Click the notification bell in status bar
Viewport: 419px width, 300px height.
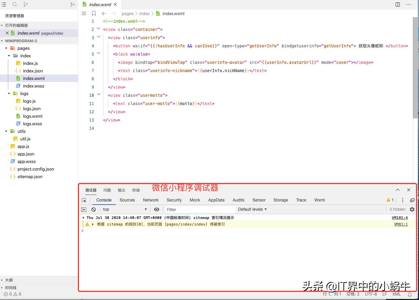pyautogui.click(x=410, y=294)
